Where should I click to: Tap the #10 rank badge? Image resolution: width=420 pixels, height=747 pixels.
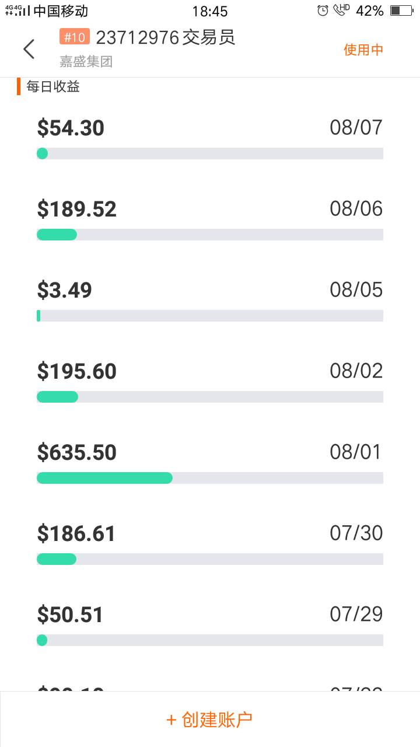75,37
